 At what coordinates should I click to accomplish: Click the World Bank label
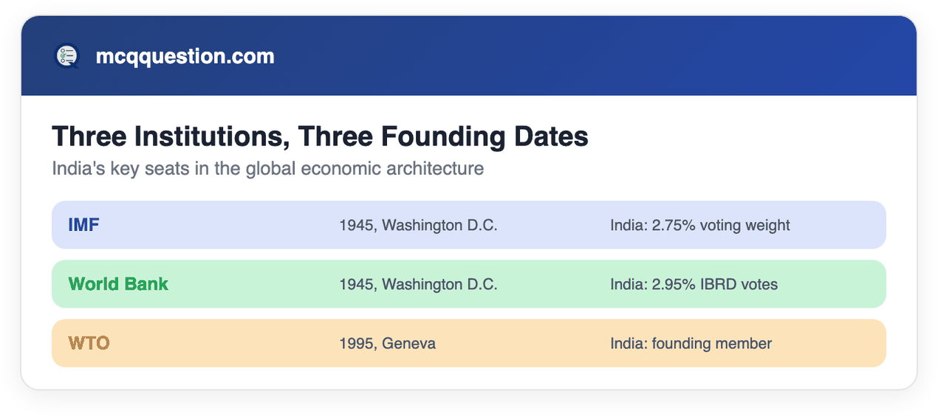118,284
